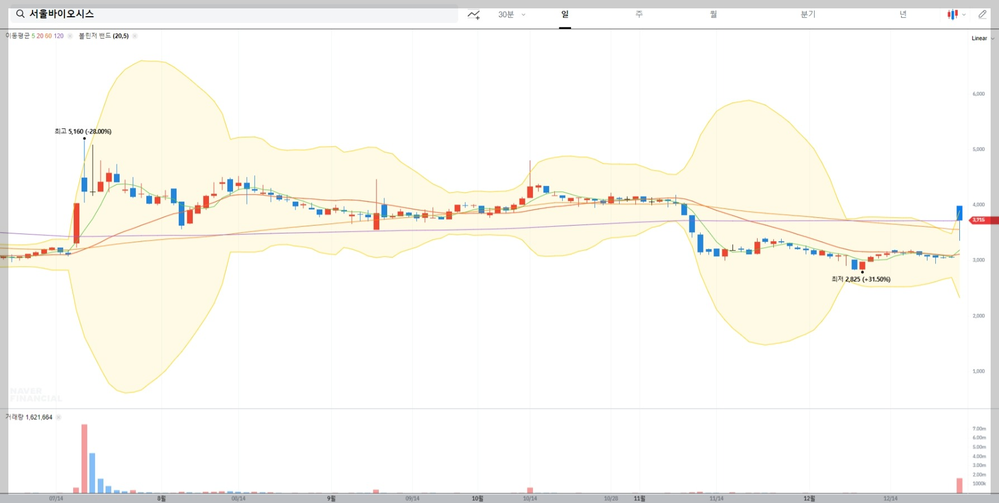This screenshot has height=503, width=999.
Task: Remove the 이동평균 moving average indicator
Action: click(70, 36)
